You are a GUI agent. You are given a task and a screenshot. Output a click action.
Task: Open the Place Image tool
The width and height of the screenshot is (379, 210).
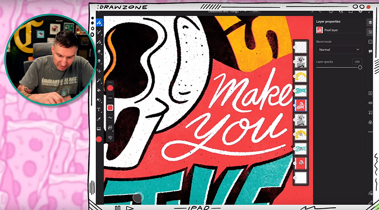(99, 129)
